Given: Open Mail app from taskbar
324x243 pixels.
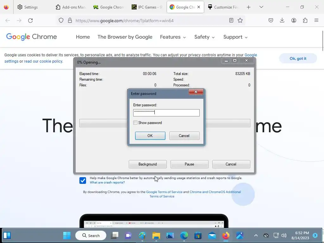Looking at the screenshot, I should [212, 235].
